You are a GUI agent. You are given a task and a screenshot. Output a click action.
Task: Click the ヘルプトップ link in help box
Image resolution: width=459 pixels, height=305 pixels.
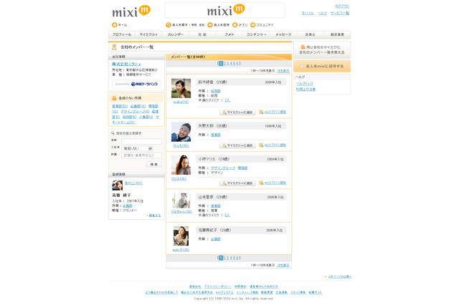click(304, 84)
